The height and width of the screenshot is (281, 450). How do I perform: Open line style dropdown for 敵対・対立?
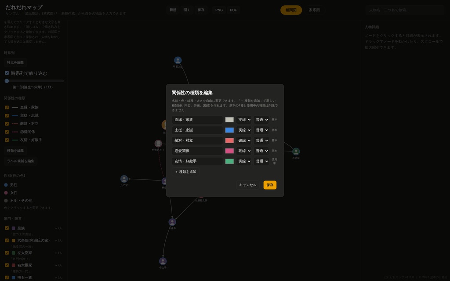pyautogui.click(x=244, y=140)
